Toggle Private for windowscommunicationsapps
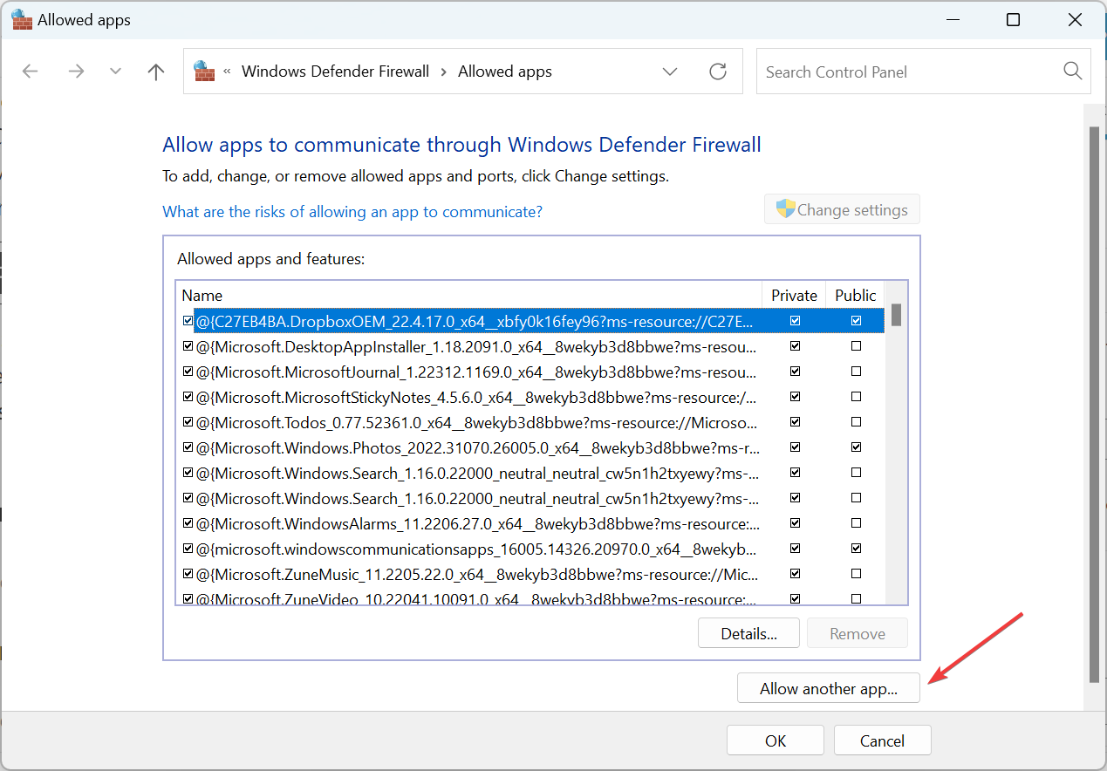Viewport: 1107px width, 771px height. [795, 549]
